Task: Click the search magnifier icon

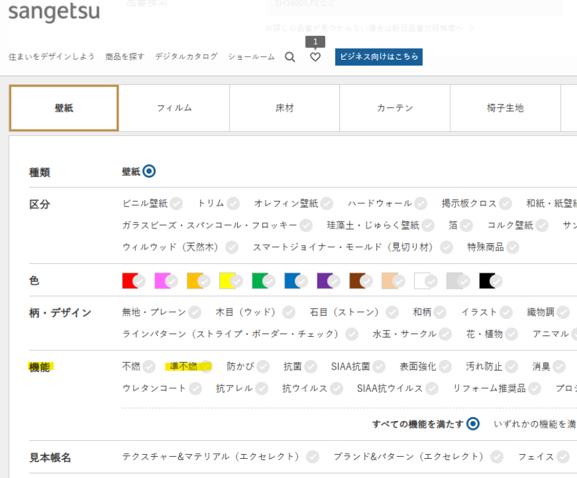Action: [290, 57]
